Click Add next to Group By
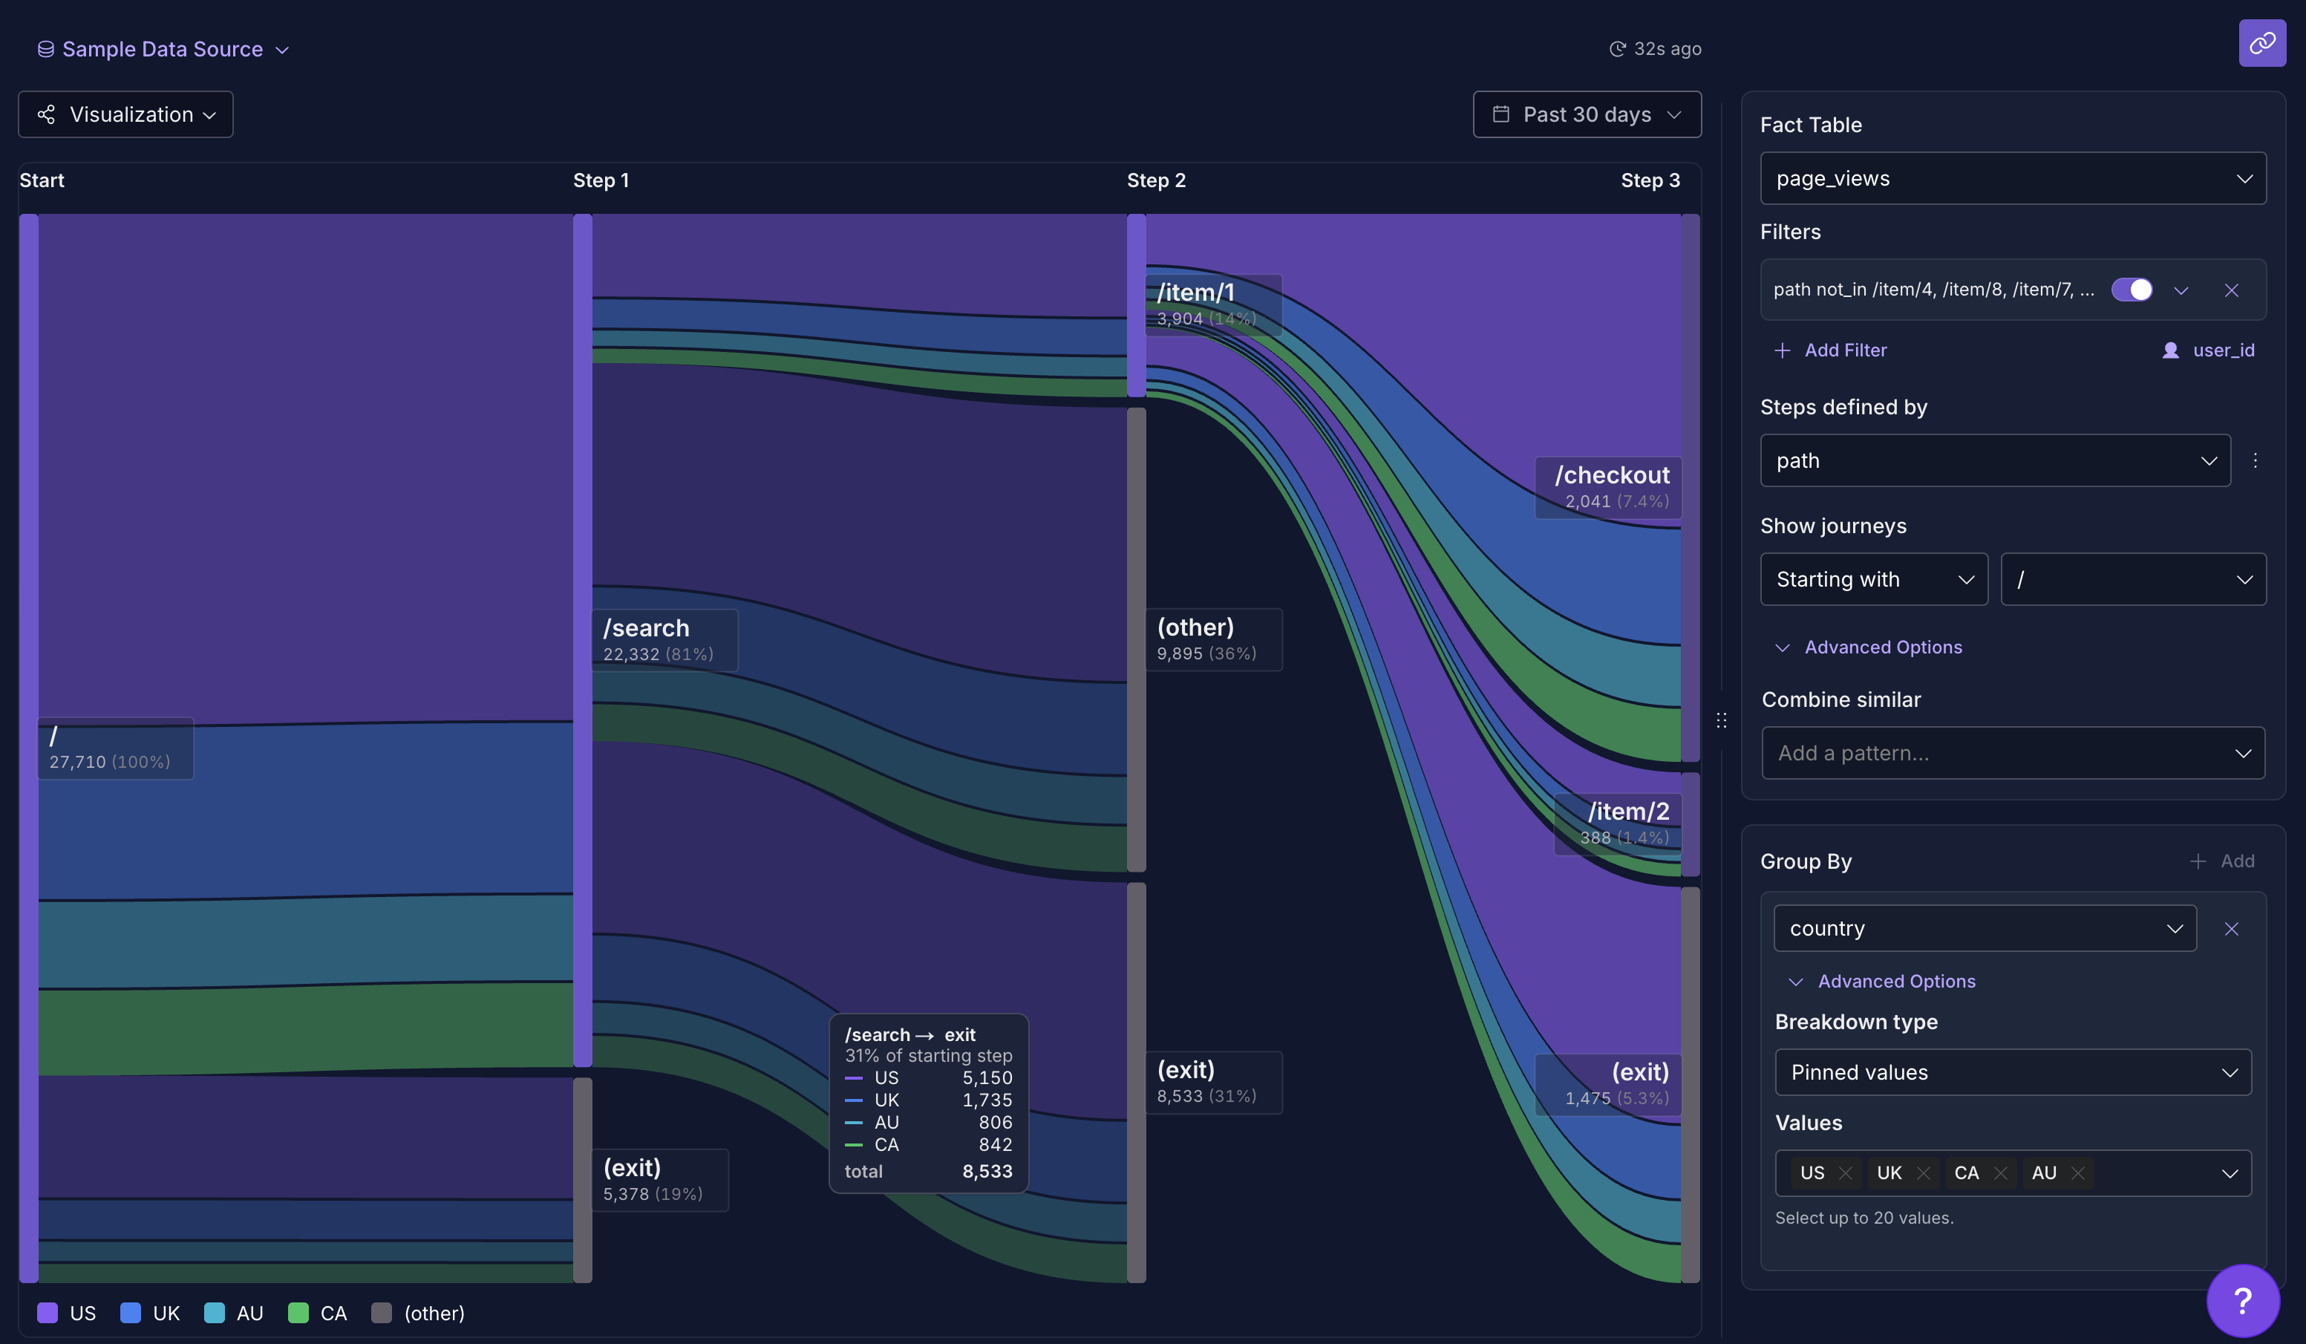Screen dimensions: 2306x1344 [x=2222, y=861]
